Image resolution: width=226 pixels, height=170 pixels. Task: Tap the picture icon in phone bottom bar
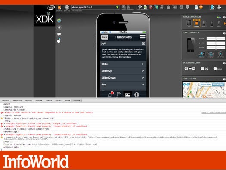[x=128, y=95]
